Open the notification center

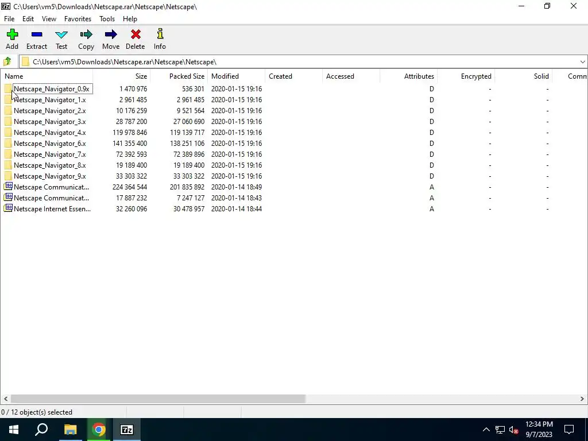tap(569, 430)
